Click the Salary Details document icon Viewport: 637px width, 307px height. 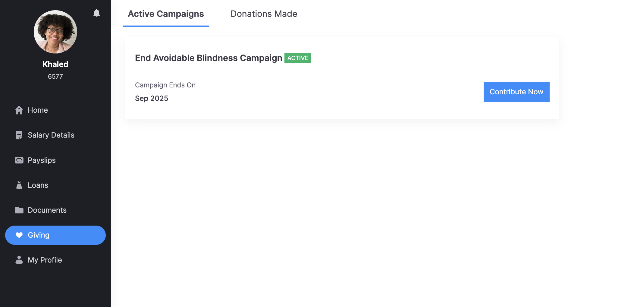19,135
